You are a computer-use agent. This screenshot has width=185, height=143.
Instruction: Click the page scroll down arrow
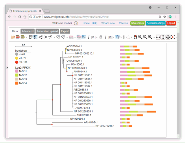(x=178, y=136)
